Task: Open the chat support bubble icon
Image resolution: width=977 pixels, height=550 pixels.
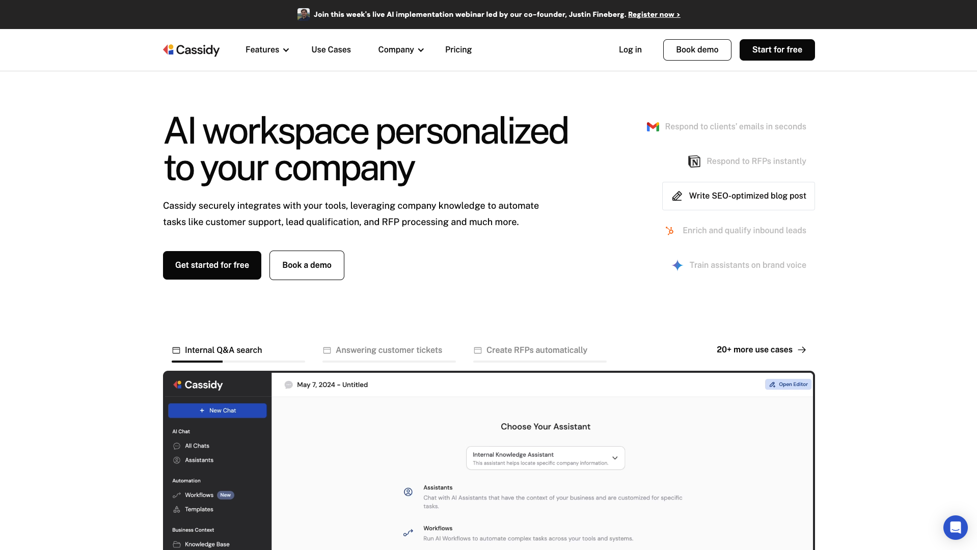Action: click(955, 527)
